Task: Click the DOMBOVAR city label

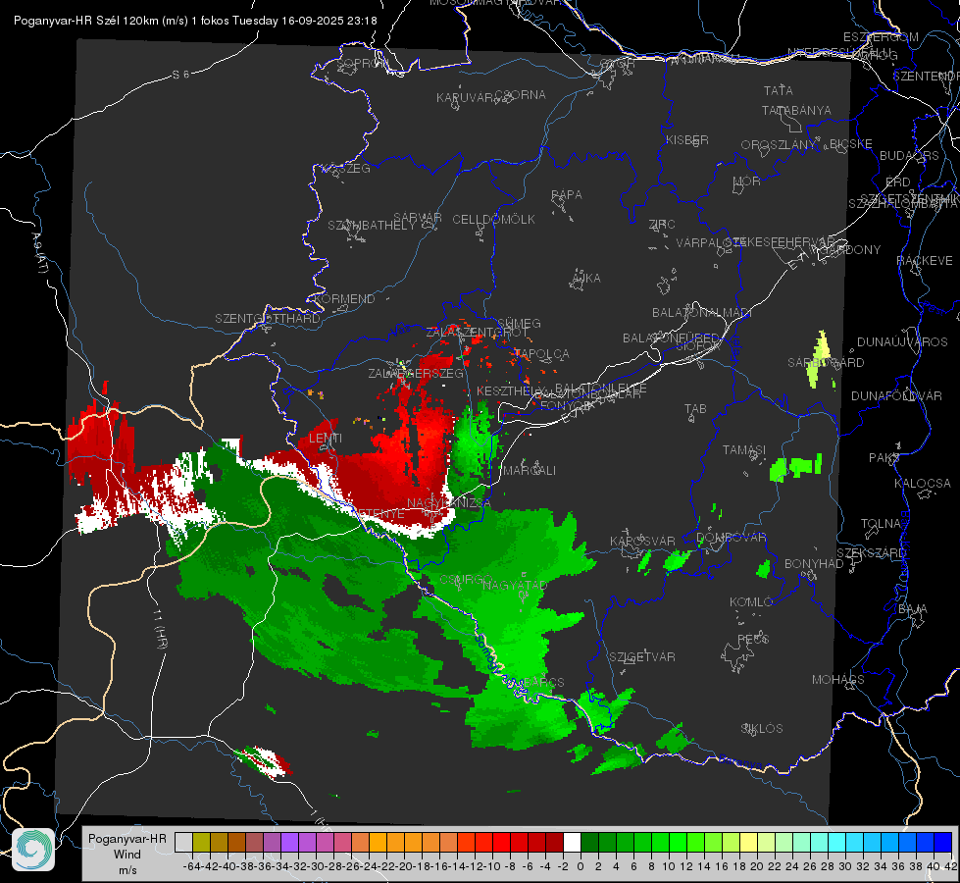Action: coord(732,538)
